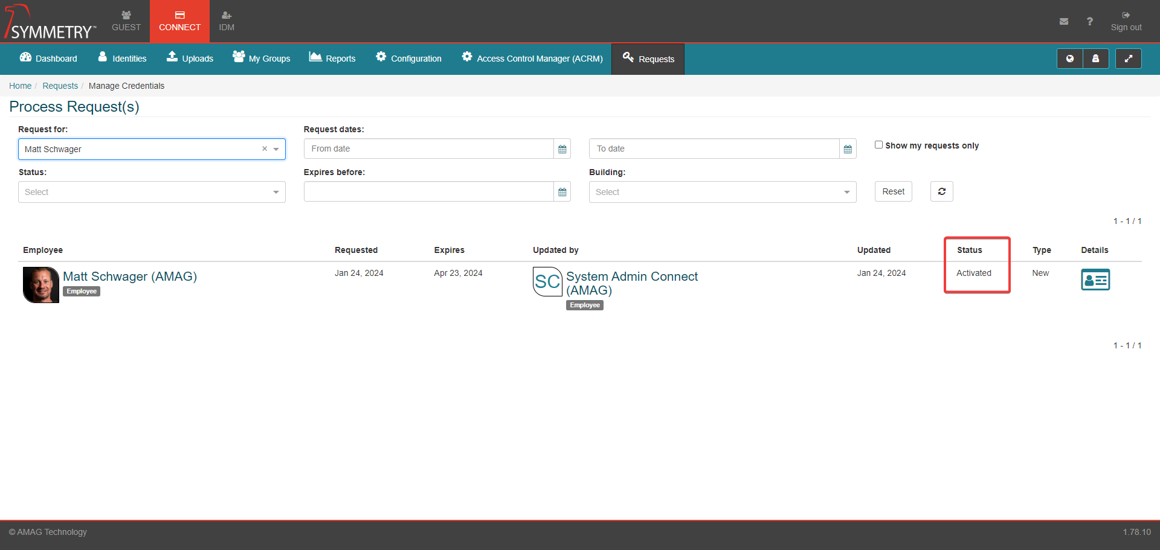Click the Employee badge under System Admin Connect

pyautogui.click(x=584, y=305)
